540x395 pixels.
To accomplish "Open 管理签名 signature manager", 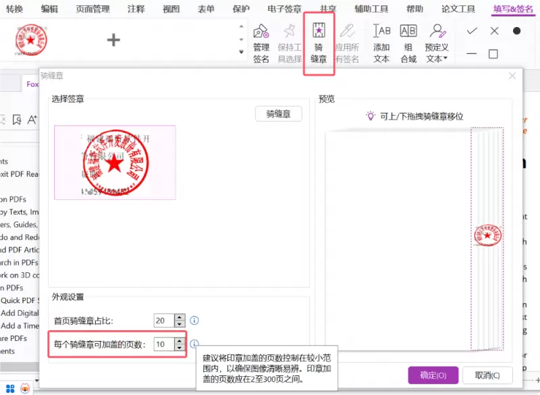I will click(x=261, y=42).
